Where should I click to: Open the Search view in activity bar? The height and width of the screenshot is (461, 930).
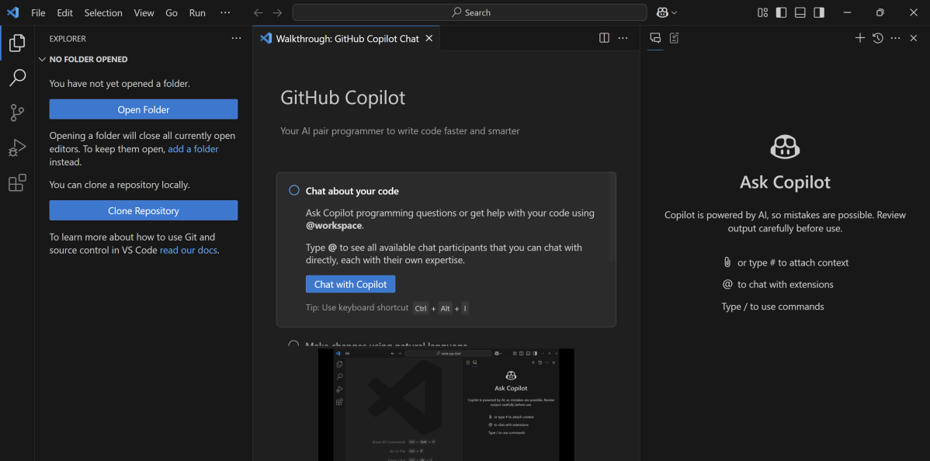[17, 78]
